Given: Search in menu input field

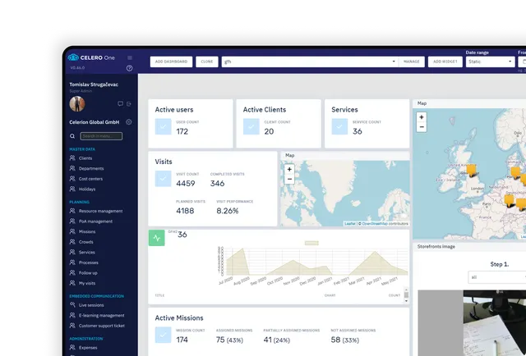Looking at the screenshot, I should point(101,136).
